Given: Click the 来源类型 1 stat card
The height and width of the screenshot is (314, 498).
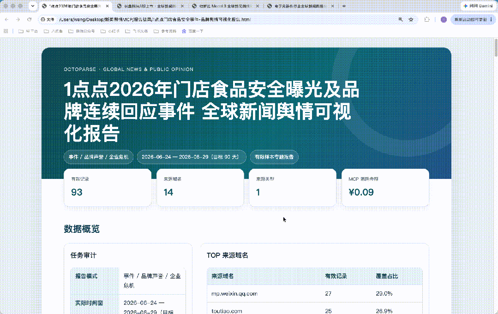Looking at the screenshot, I should click(293, 188).
